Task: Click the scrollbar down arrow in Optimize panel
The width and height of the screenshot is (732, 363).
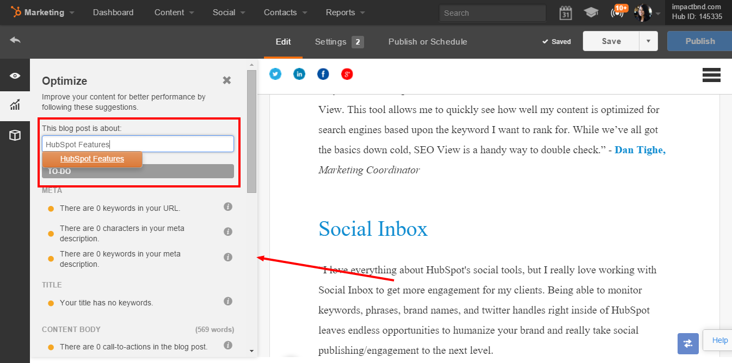Action: point(251,351)
